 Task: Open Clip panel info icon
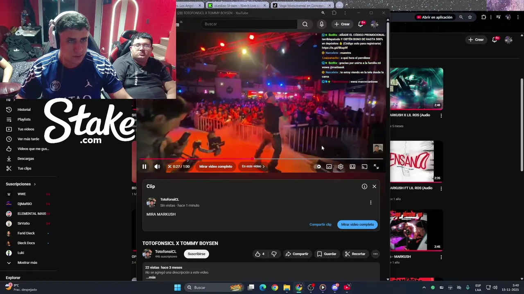coord(364,186)
